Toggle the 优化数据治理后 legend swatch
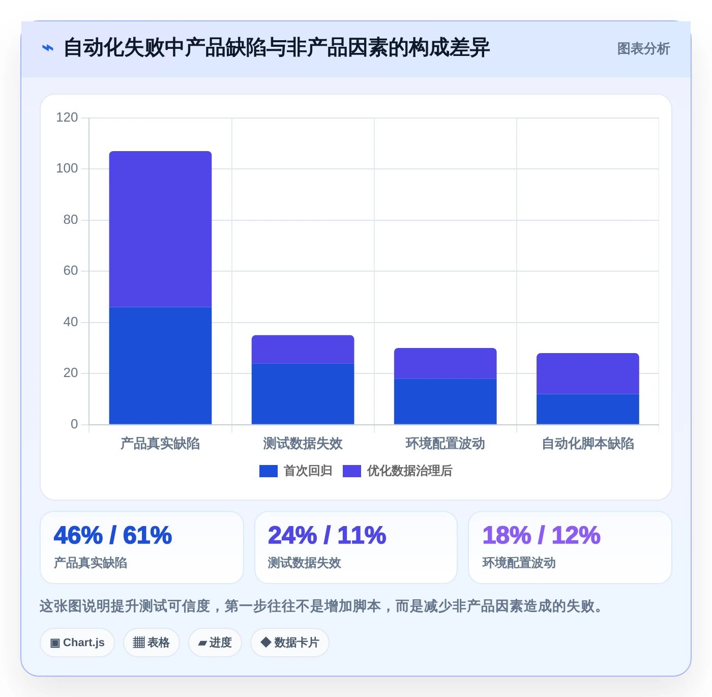The width and height of the screenshot is (712, 697). [351, 471]
